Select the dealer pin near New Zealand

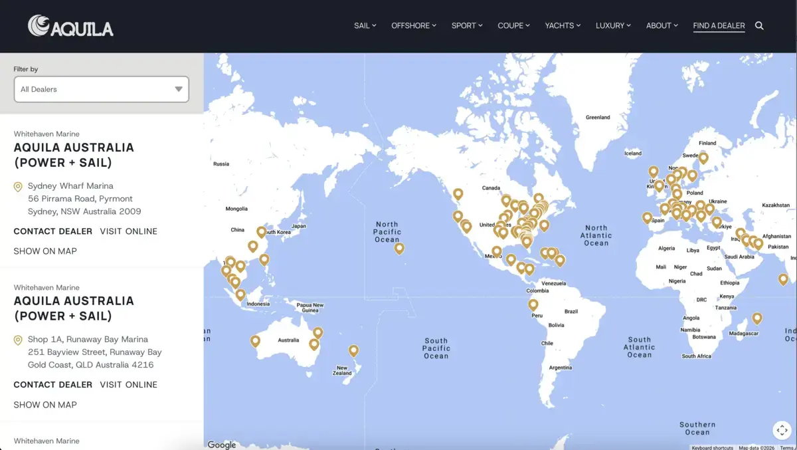pos(354,350)
